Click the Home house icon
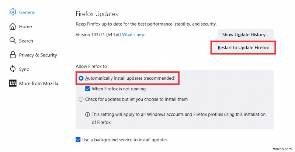Screen dimensions: 295x152 click(x=13, y=26)
